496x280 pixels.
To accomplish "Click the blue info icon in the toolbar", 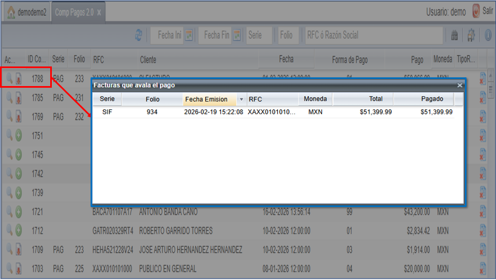I will pos(488,35).
